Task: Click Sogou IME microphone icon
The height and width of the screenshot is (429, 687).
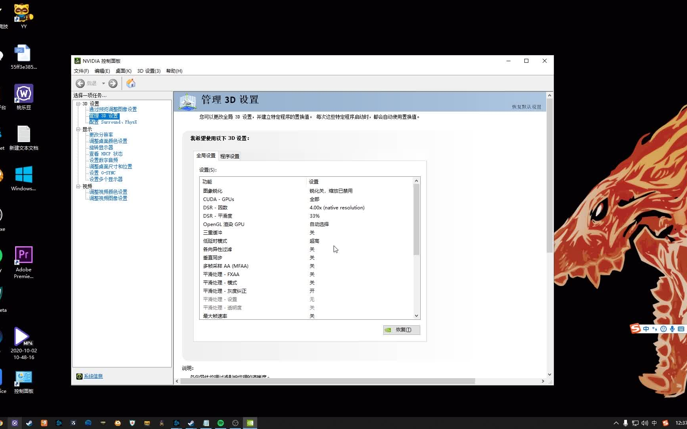Action: click(x=672, y=329)
